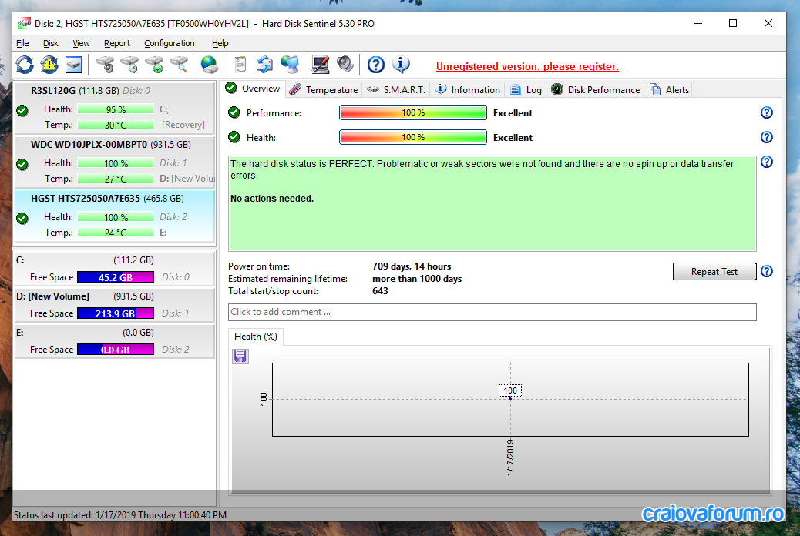The image size is (800, 536).
Task: Click the C: free space 45.2 GB bar
Action: click(x=116, y=277)
